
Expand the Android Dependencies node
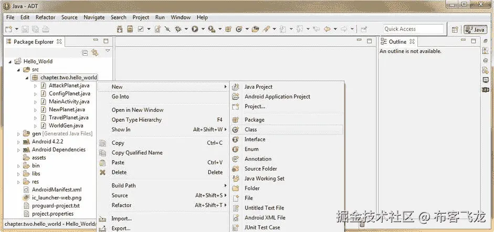[x=18, y=150]
